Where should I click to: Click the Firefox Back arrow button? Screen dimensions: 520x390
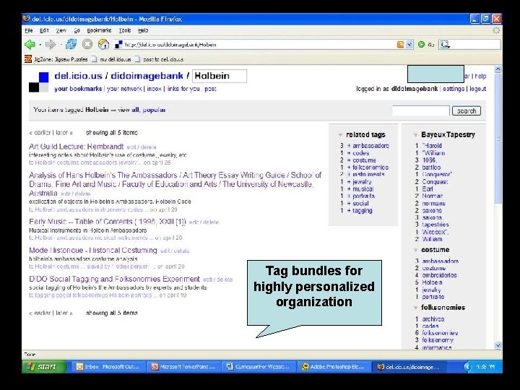(30, 45)
